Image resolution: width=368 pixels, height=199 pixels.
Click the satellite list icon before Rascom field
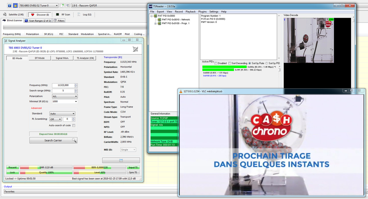pos(68,5)
